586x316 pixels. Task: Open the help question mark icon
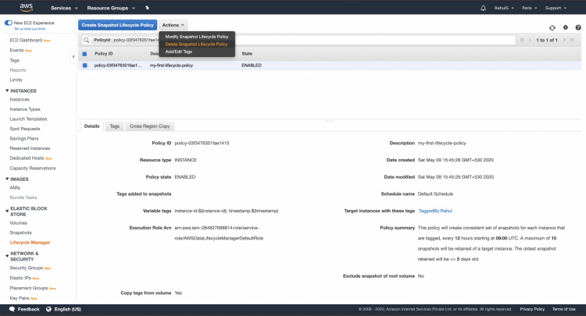click(x=577, y=27)
